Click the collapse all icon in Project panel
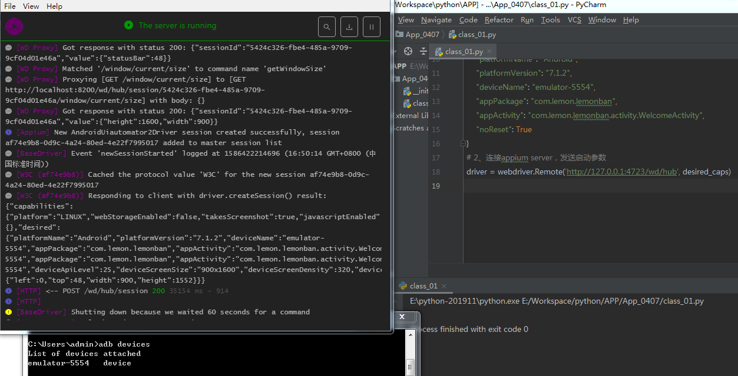Screen dimensions: 738x376 [422, 51]
